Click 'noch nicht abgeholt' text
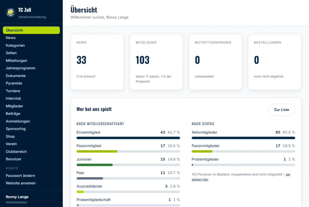 (x=269, y=76)
